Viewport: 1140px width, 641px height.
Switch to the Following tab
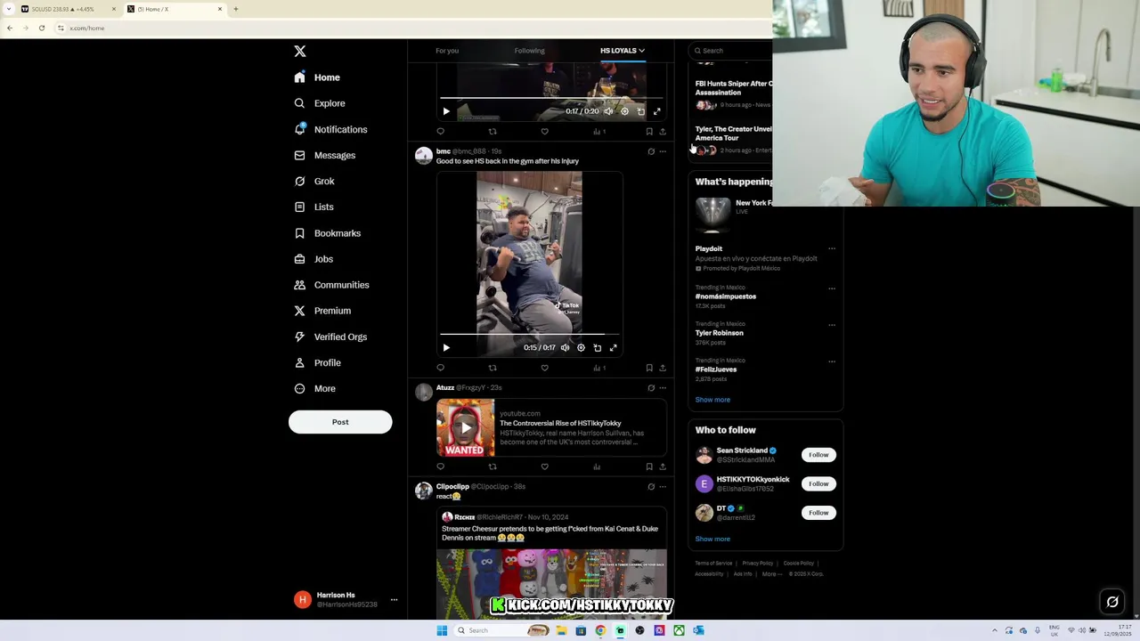[x=529, y=51]
